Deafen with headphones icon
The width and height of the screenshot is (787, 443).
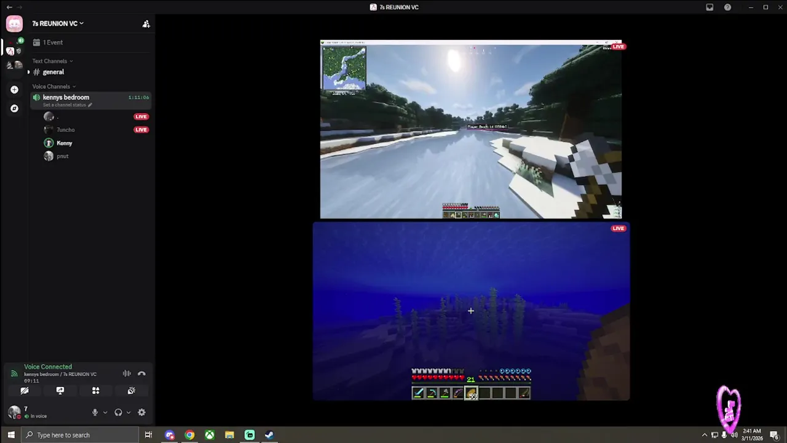click(118, 413)
